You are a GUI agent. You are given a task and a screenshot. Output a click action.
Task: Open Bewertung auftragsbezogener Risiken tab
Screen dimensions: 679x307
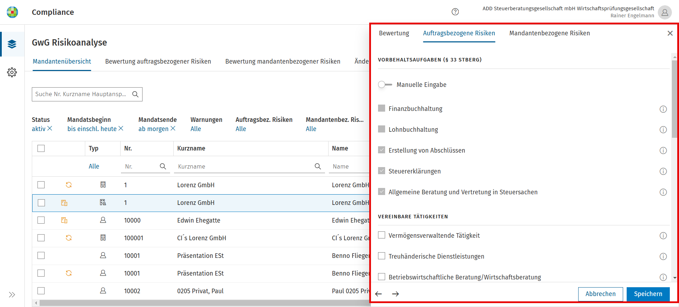158,61
